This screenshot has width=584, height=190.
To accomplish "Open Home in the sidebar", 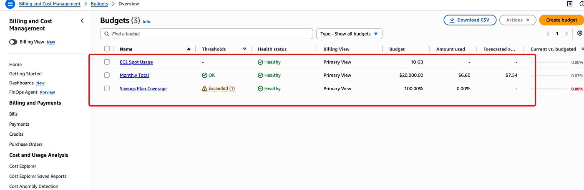I will 15,64.
